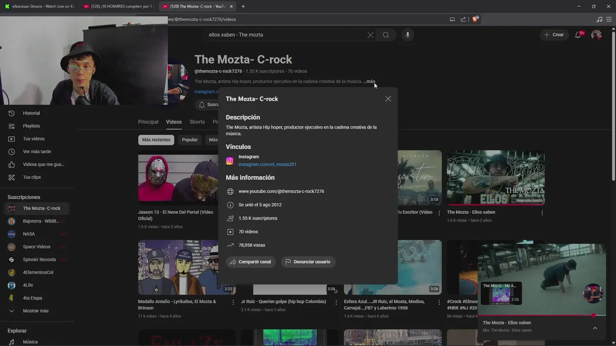Open the Crear menu
Viewport: 616px width, 346px height.
554,35
